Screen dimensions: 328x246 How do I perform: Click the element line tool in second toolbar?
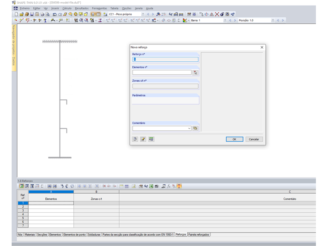click(x=21, y=20)
